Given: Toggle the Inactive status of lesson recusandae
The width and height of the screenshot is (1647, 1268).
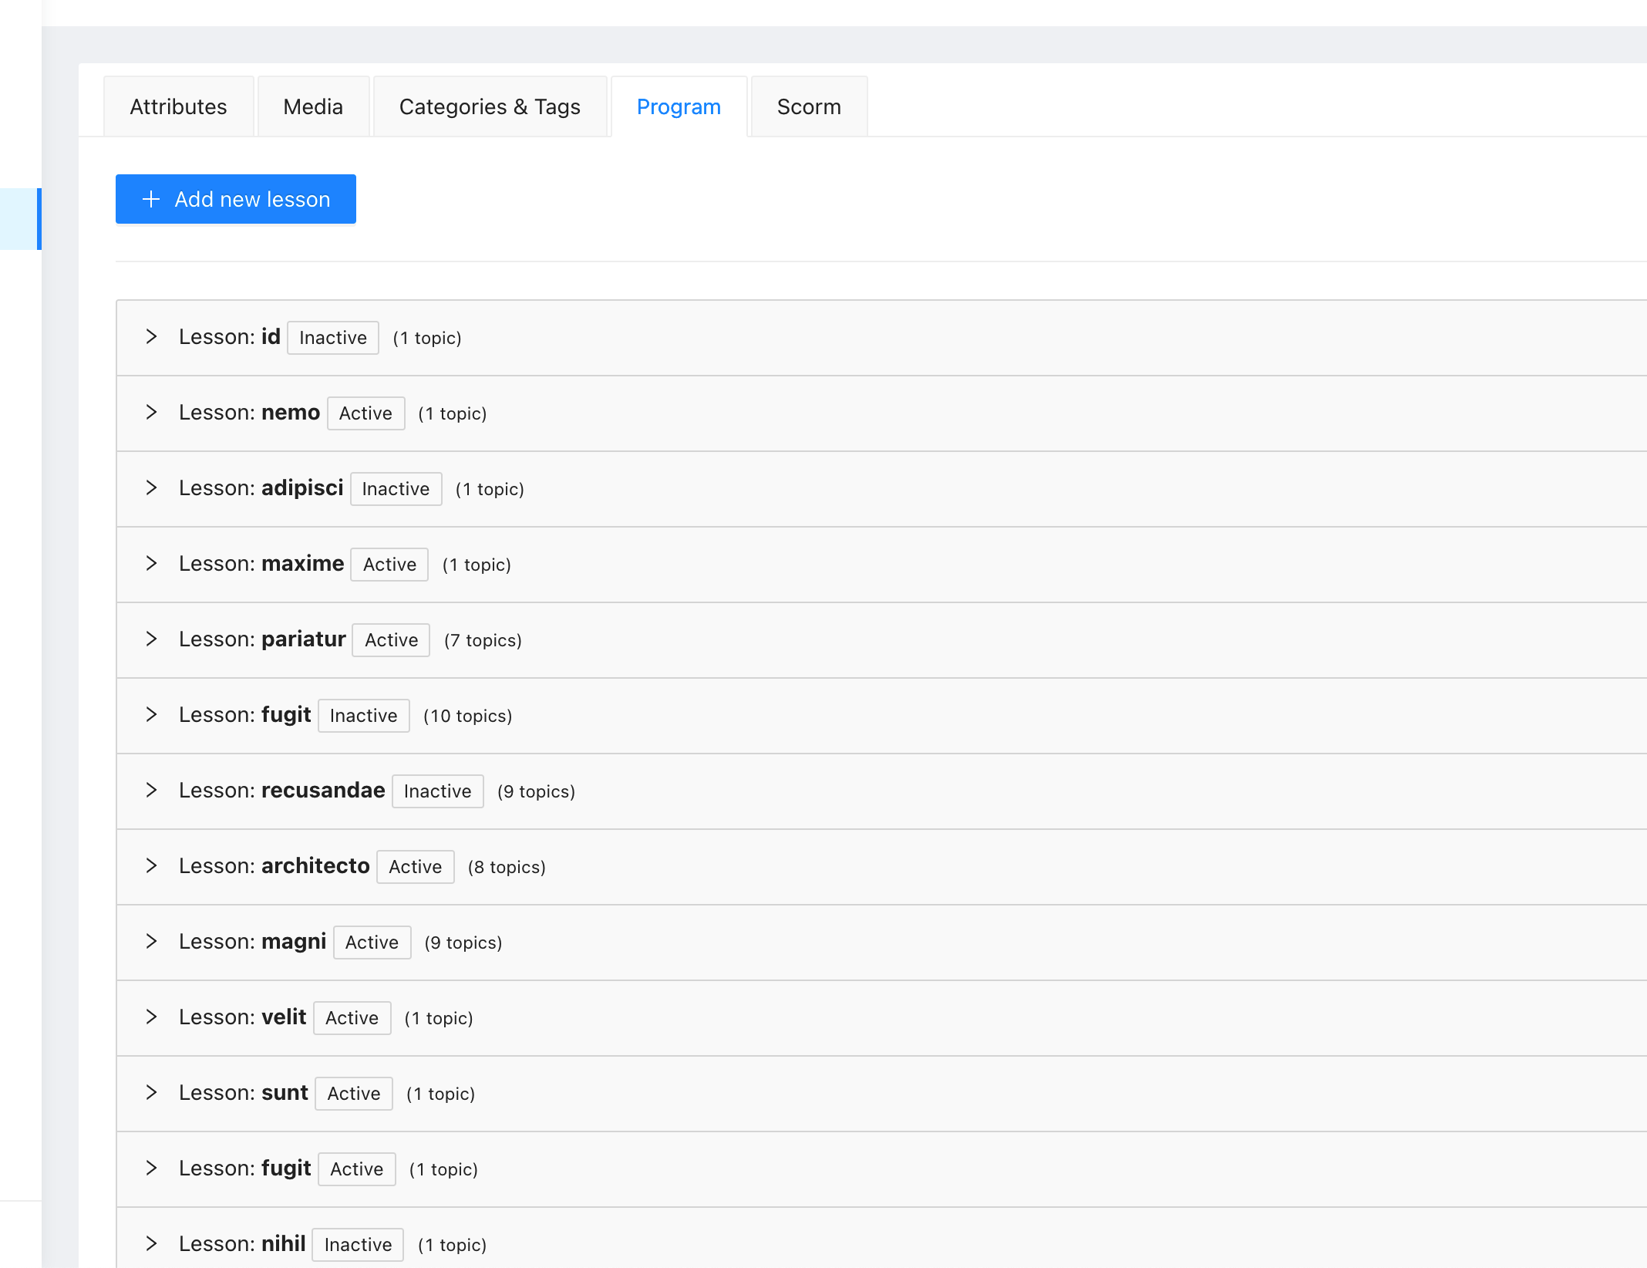Looking at the screenshot, I should click(437, 791).
